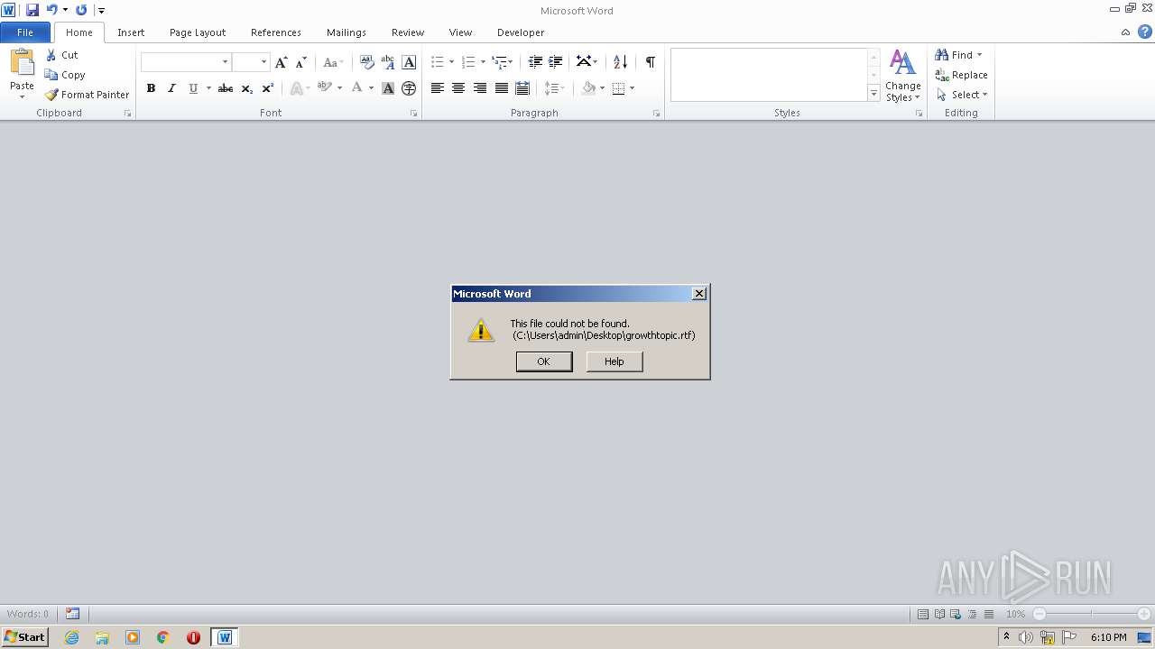
Task: Click the Character Border icon
Action: coord(409,62)
